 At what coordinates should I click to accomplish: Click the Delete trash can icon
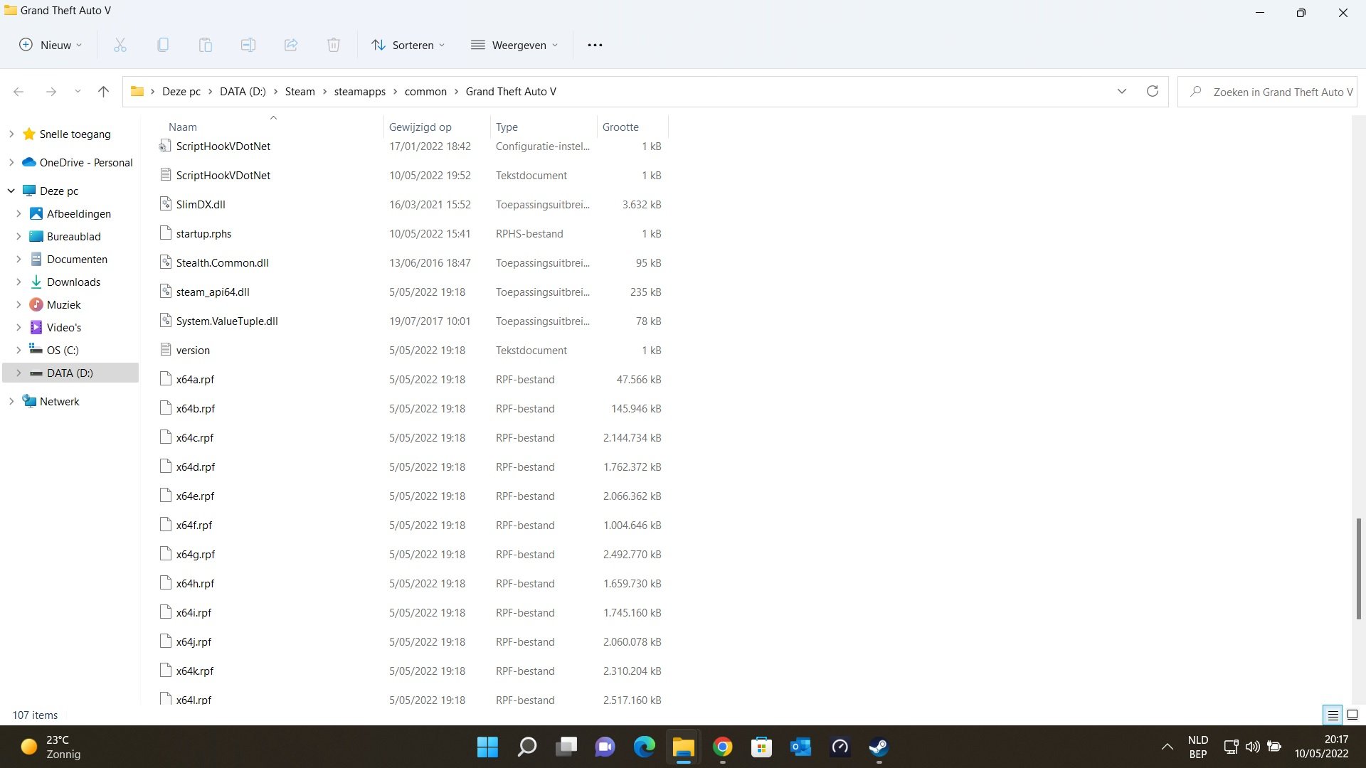[333, 46]
